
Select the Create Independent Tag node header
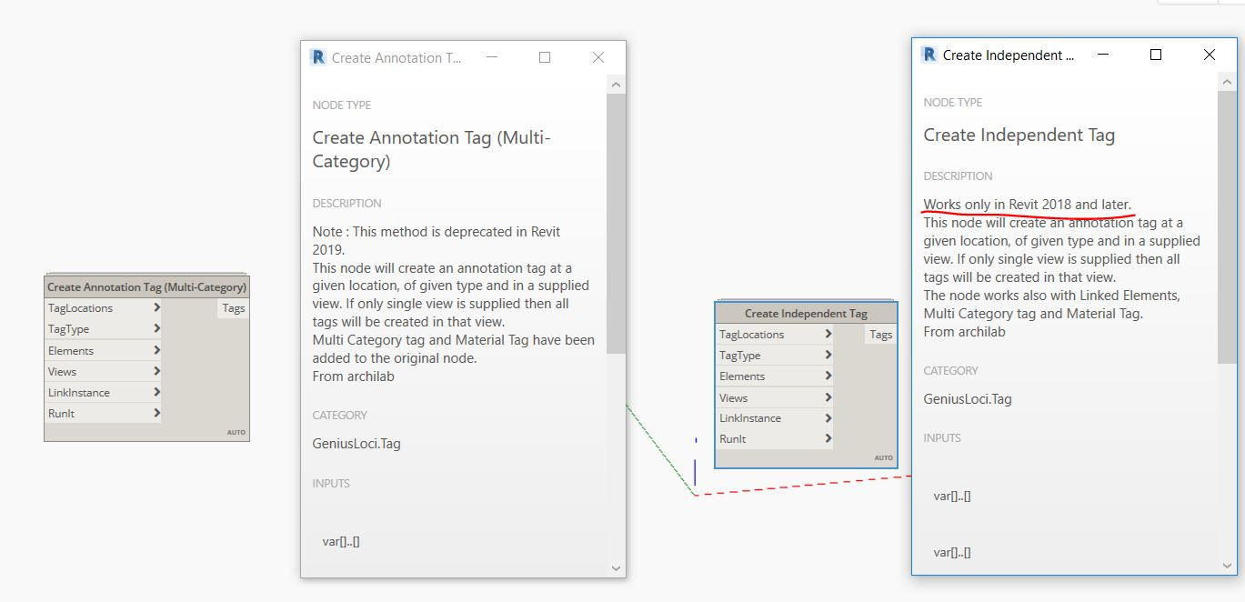tap(806, 314)
